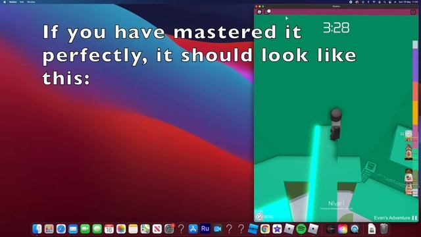Pause the Evan's Adventure music track
The height and width of the screenshot is (237, 421).
[x=414, y=218]
